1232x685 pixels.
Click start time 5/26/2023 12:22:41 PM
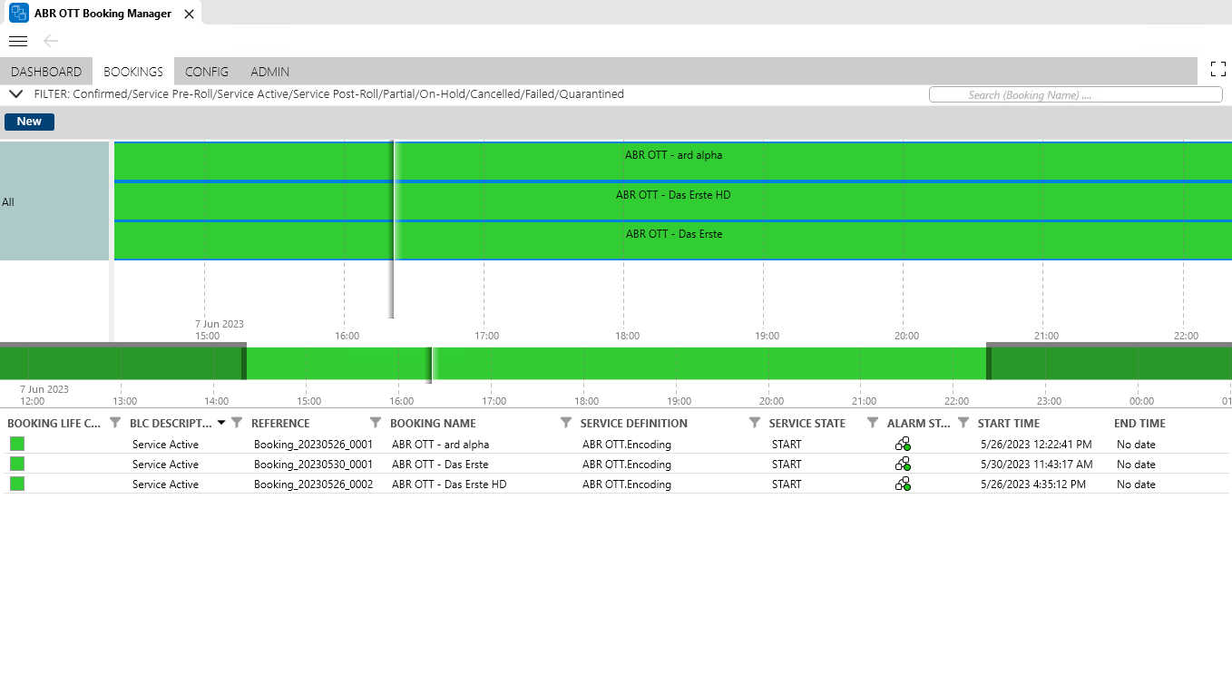[x=1036, y=445]
